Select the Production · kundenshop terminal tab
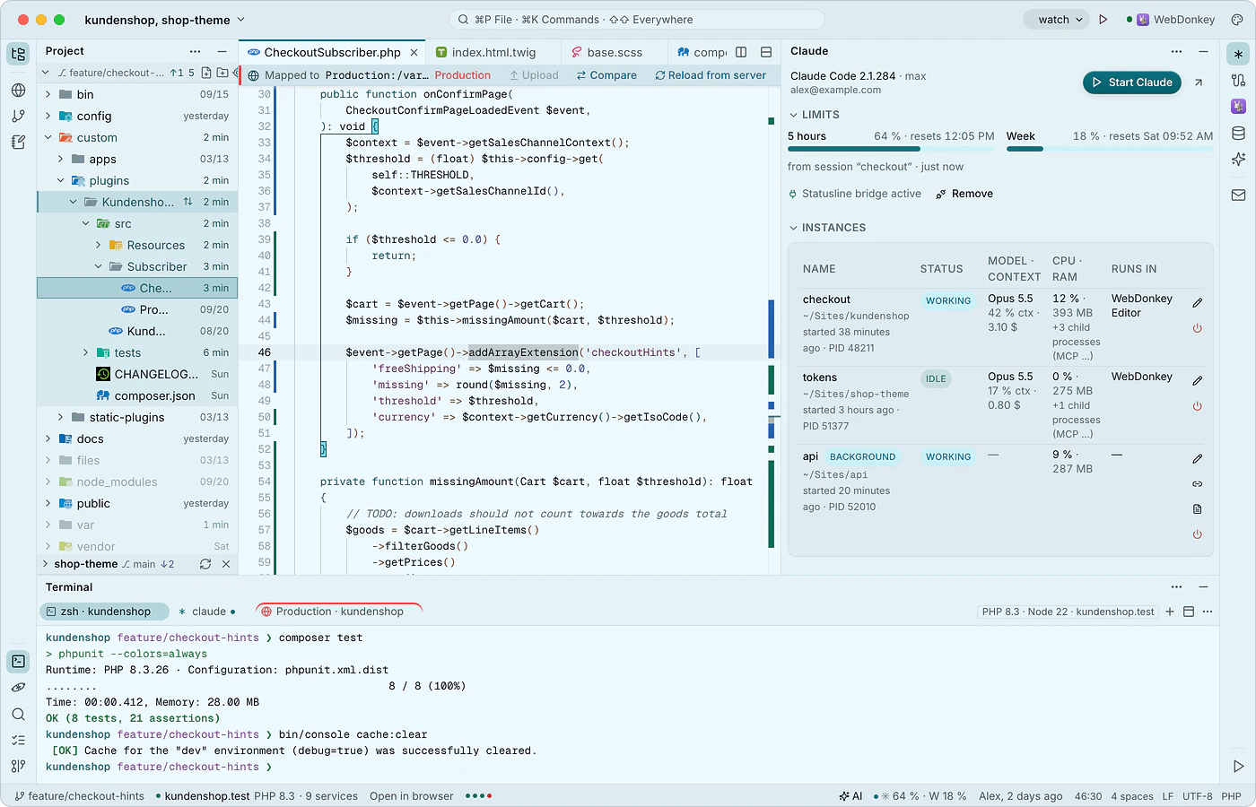1256x807 pixels. [339, 612]
